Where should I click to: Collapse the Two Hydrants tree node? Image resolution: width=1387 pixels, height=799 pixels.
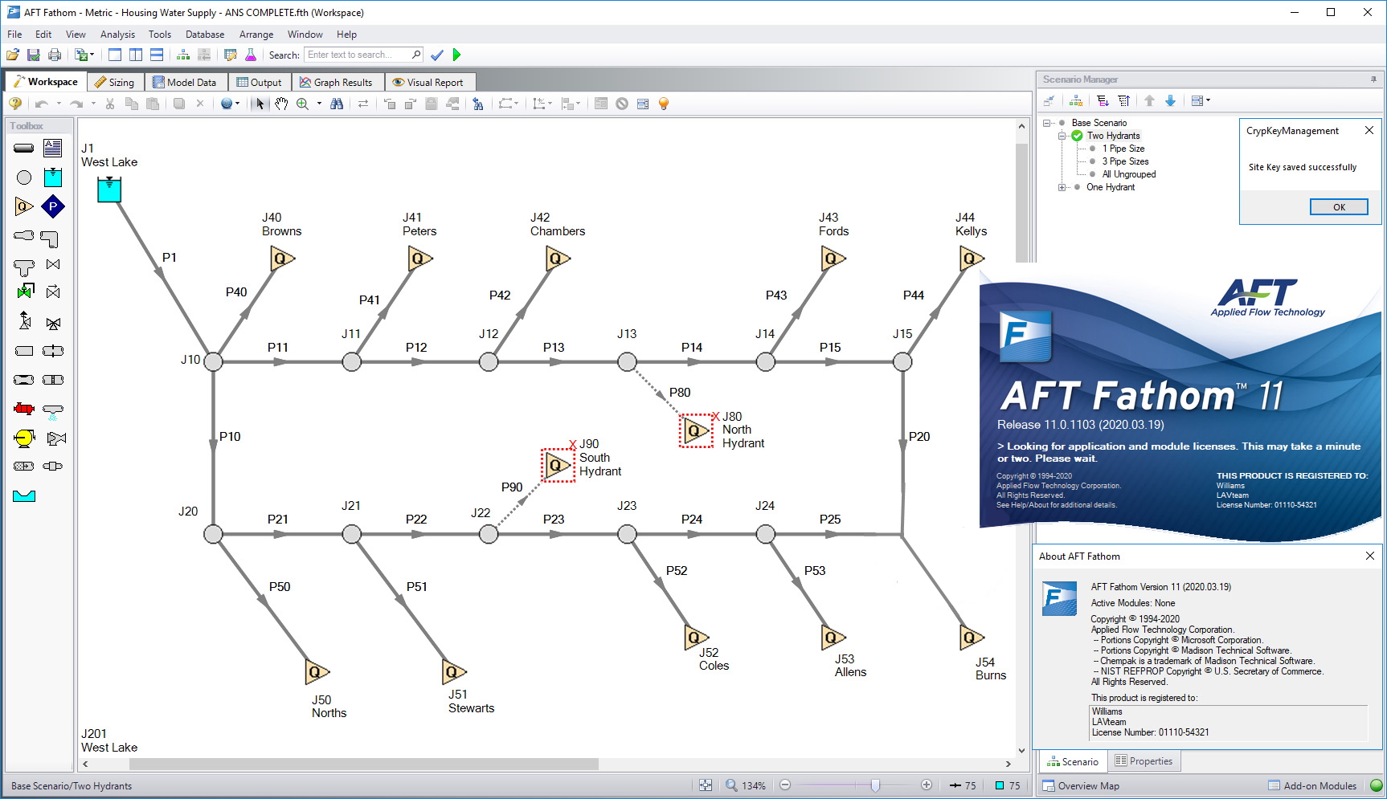(1062, 136)
